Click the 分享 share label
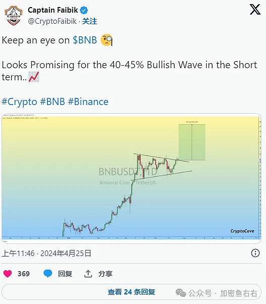Viewport: 266px width, 304px height. pyautogui.click(x=105, y=274)
